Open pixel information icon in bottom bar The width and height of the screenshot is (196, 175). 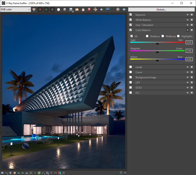(x=10, y=173)
